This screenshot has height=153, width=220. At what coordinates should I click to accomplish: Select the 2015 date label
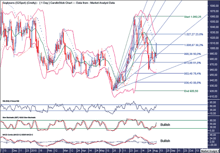[x=34, y=151]
